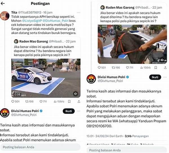Open the @ListyoSigitP mention link

(x=32, y=21)
